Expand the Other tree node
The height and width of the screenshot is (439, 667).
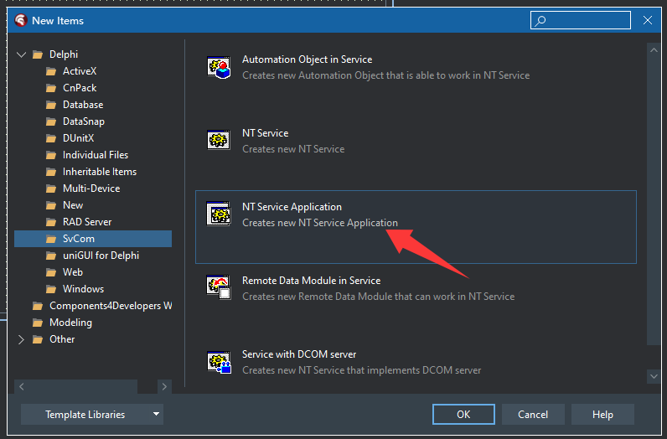[21, 339]
